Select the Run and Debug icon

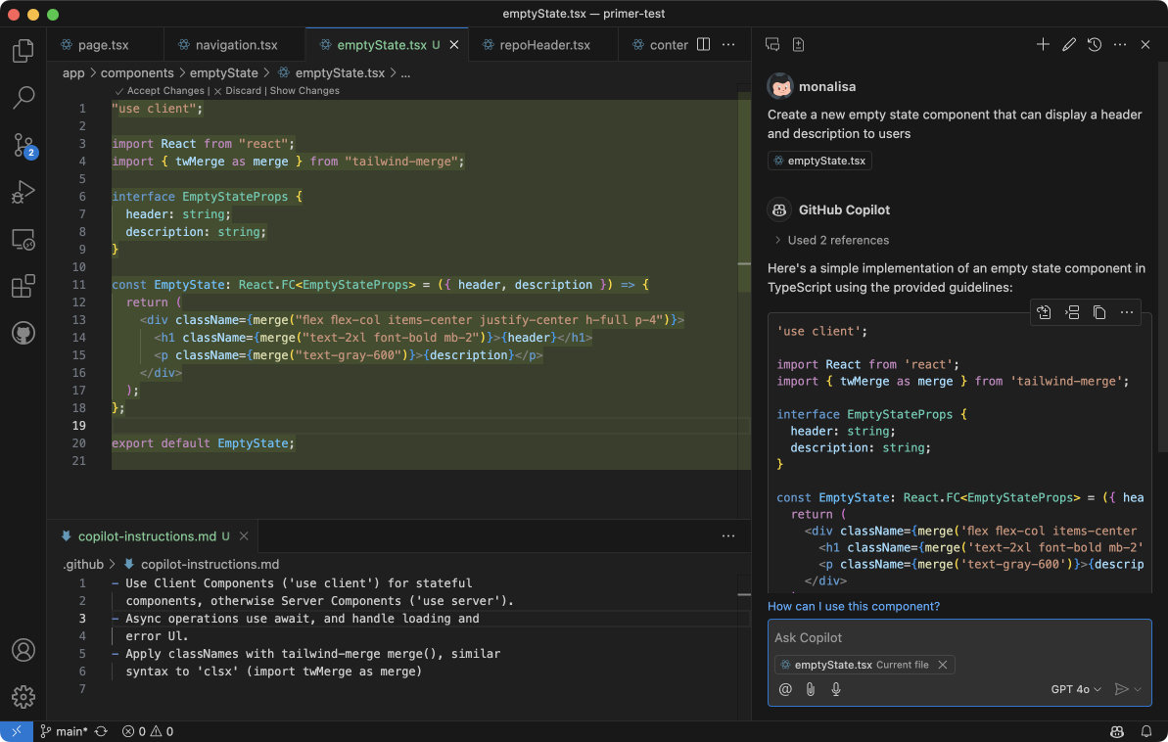pyautogui.click(x=23, y=192)
